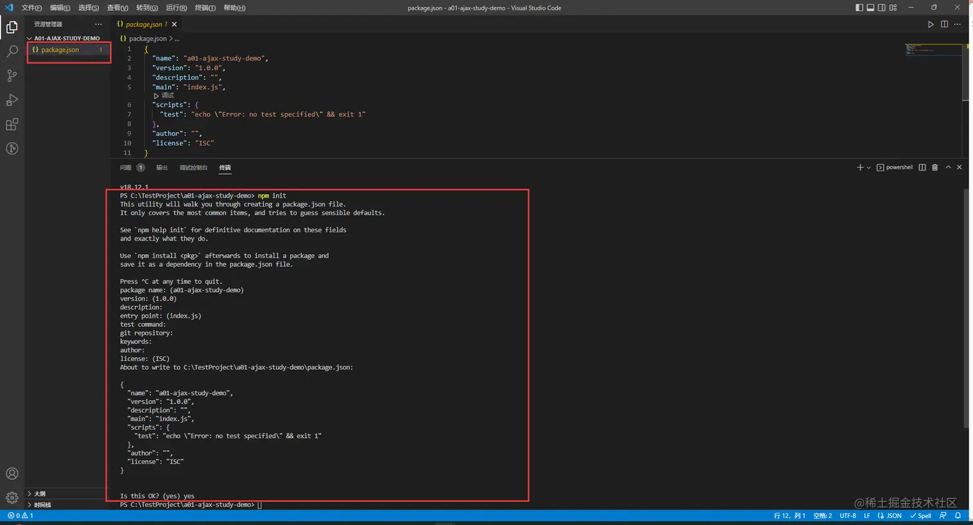Image resolution: width=973 pixels, height=525 pixels.
Task: Select the JSON language mode
Action: [889, 515]
